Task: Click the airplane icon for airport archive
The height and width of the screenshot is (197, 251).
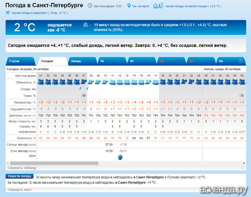Action: pos(8,13)
